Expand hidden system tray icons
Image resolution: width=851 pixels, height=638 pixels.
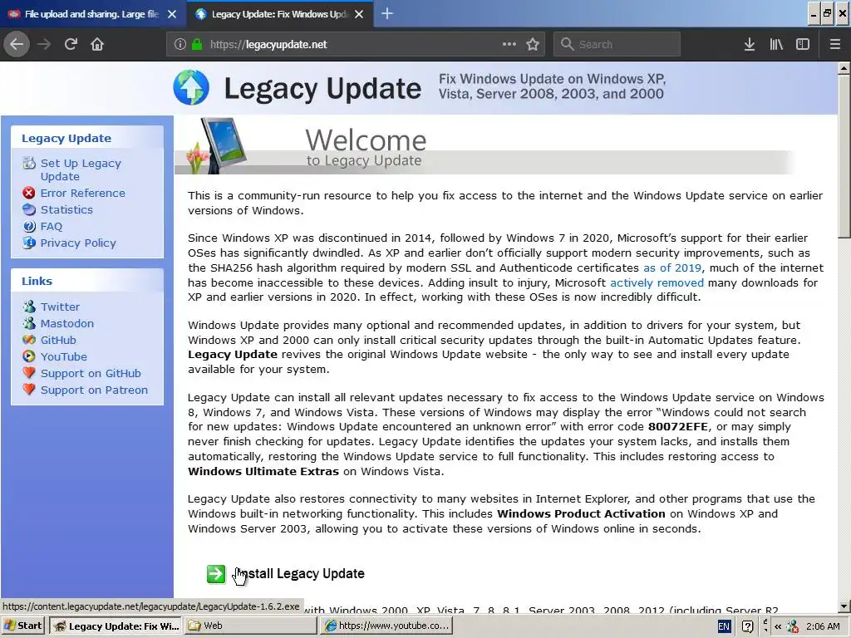click(x=778, y=626)
